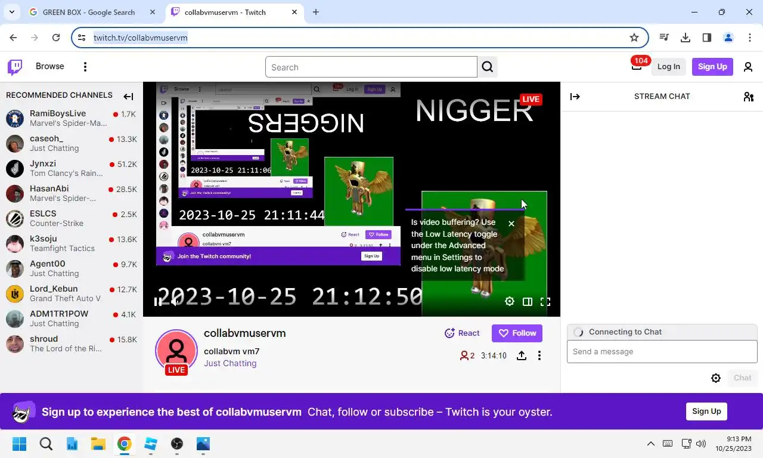Viewport: 763px width, 458px height.
Task: Toggle Chrome side panel
Action: pos(707,38)
